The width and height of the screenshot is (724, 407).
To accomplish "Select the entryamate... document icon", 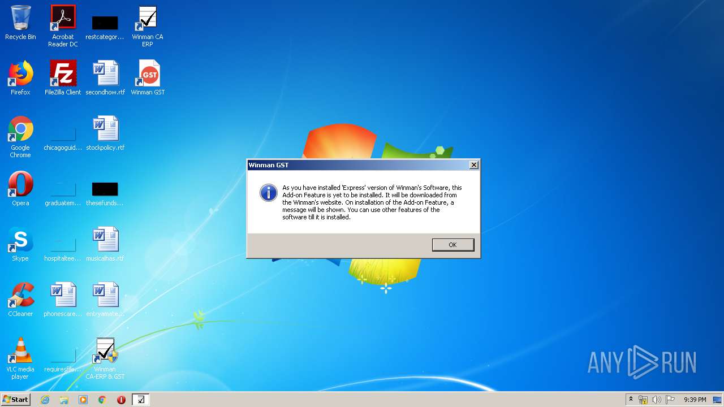I will (x=105, y=300).
